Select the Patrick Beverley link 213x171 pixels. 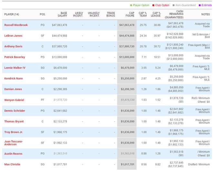[x=15, y=57]
